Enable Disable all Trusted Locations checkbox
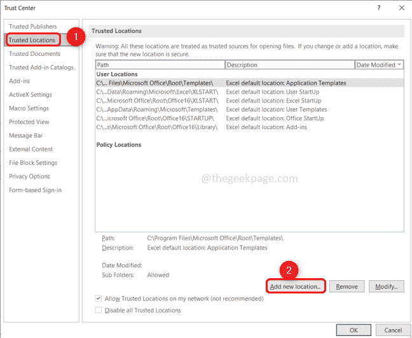 98,310
